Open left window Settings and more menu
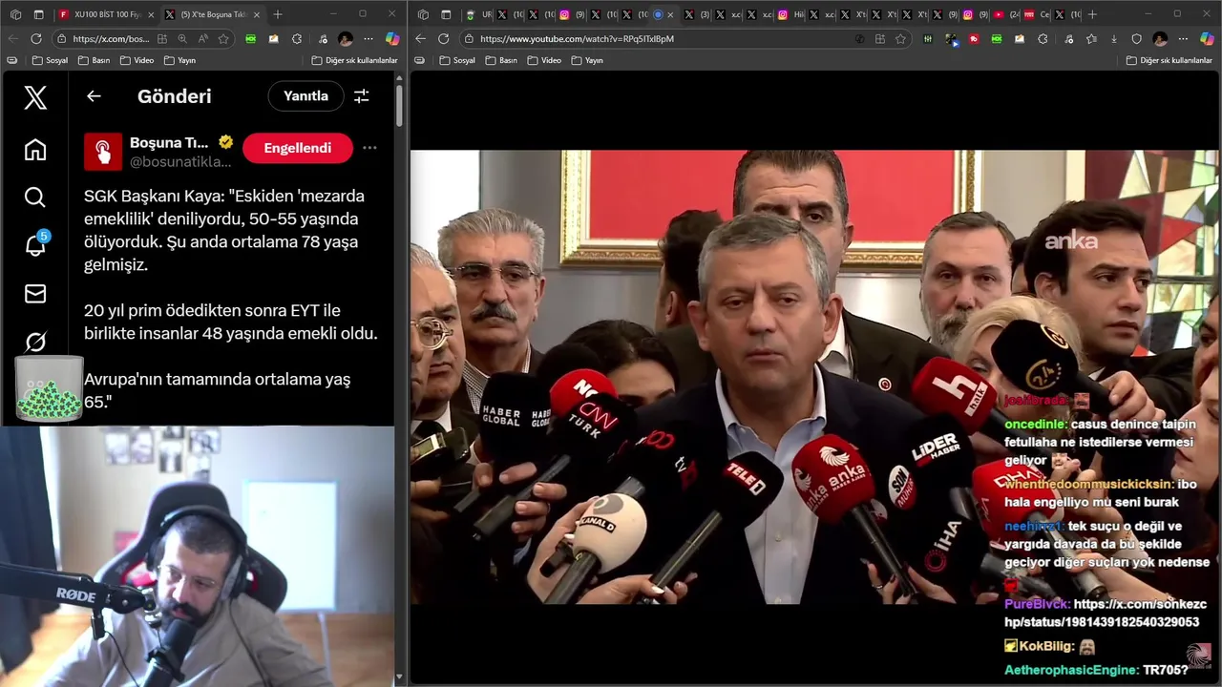This screenshot has width=1222, height=687. tap(368, 39)
